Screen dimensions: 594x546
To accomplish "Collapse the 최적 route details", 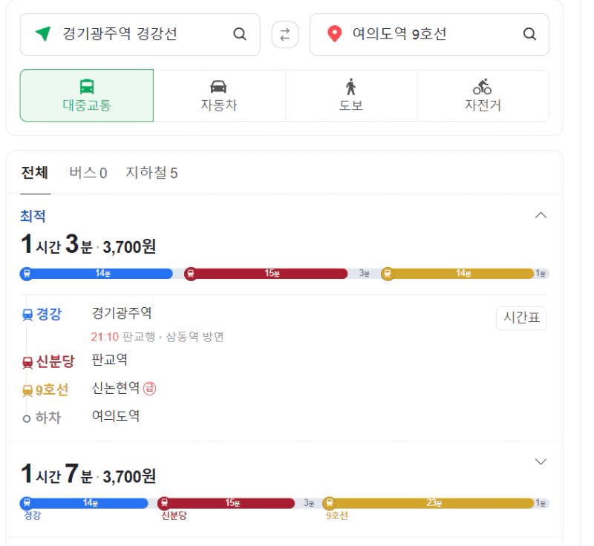I will click(x=541, y=215).
